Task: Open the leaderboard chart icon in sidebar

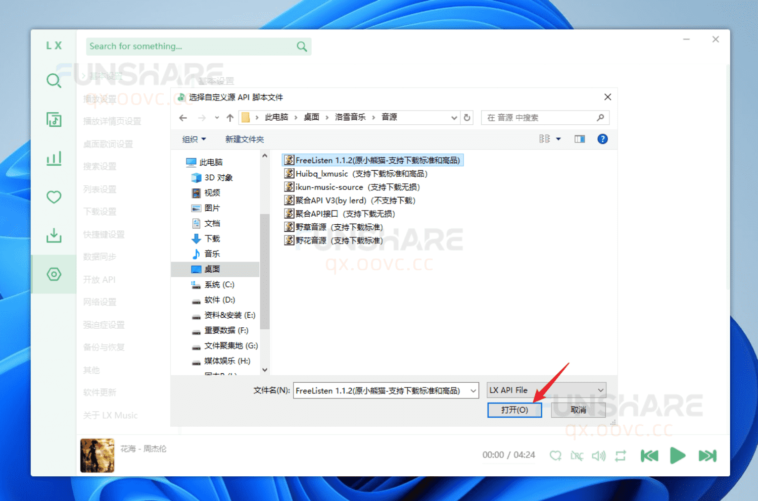Action: pos(54,158)
